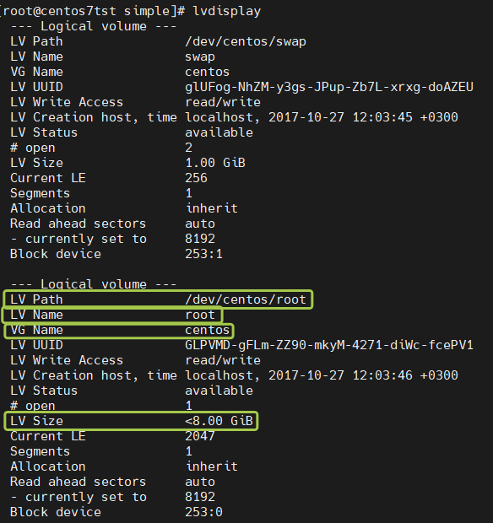Click the 1.00 GiB swap size value
This screenshot has width=493, height=523.
click(x=215, y=163)
